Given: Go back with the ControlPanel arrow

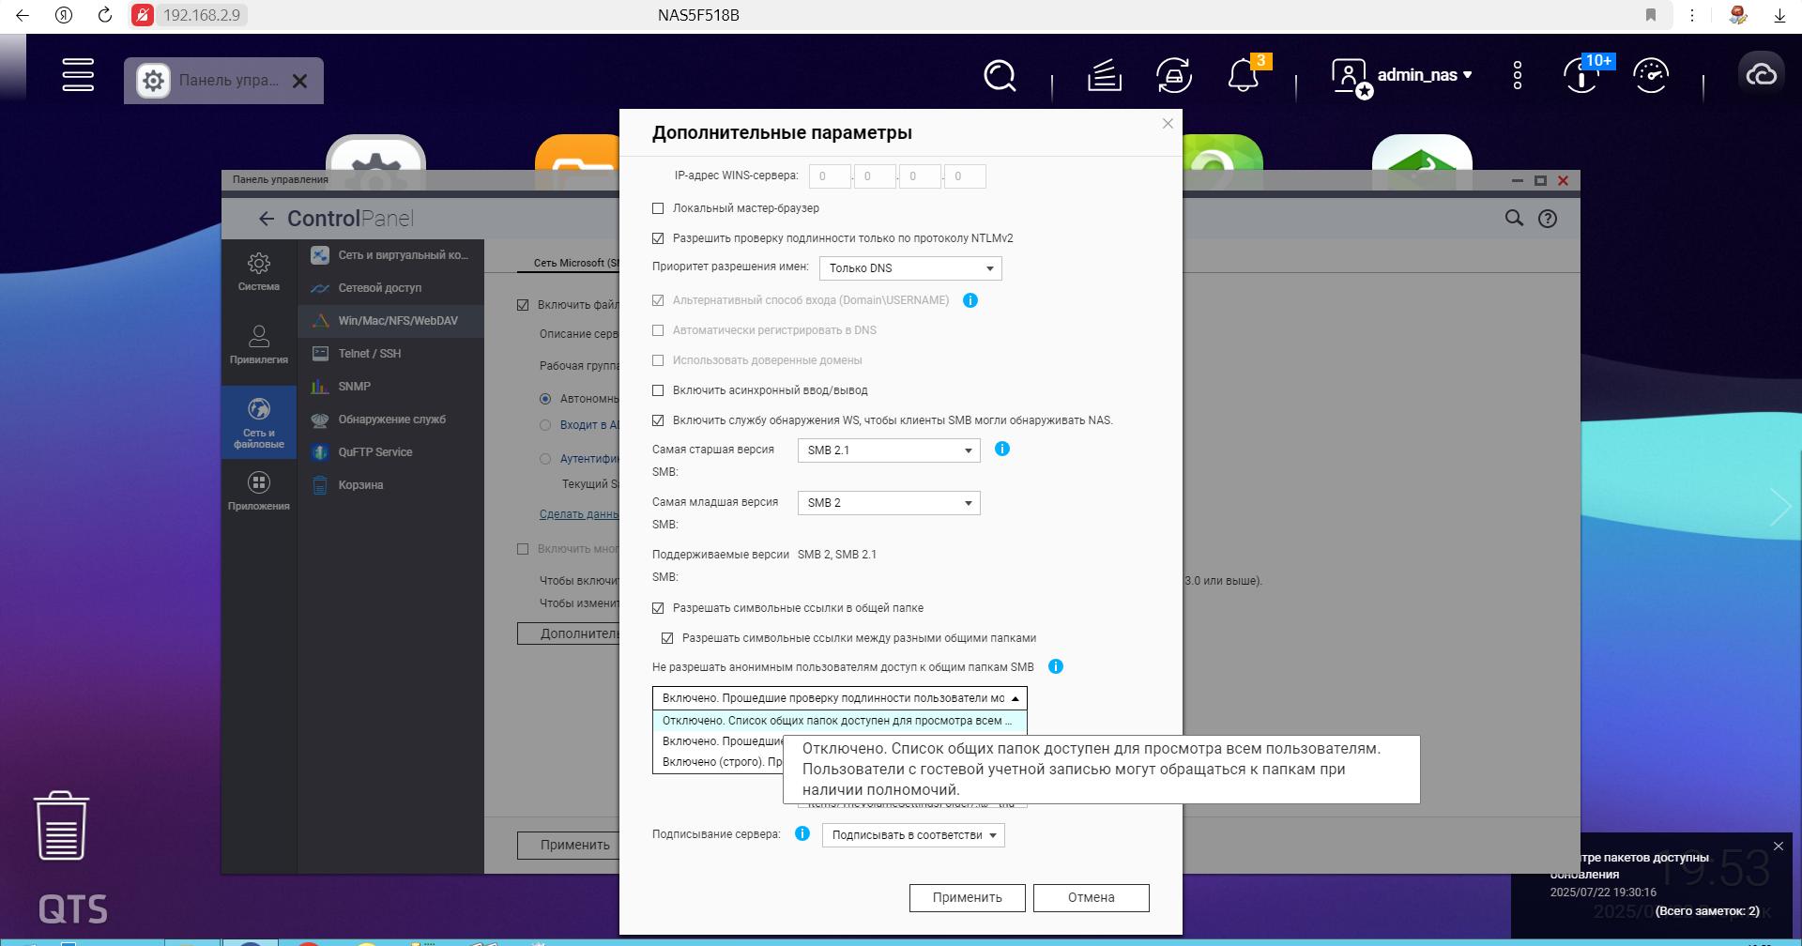Looking at the screenshot, I should pyautogui.click(x=267, y=219).
